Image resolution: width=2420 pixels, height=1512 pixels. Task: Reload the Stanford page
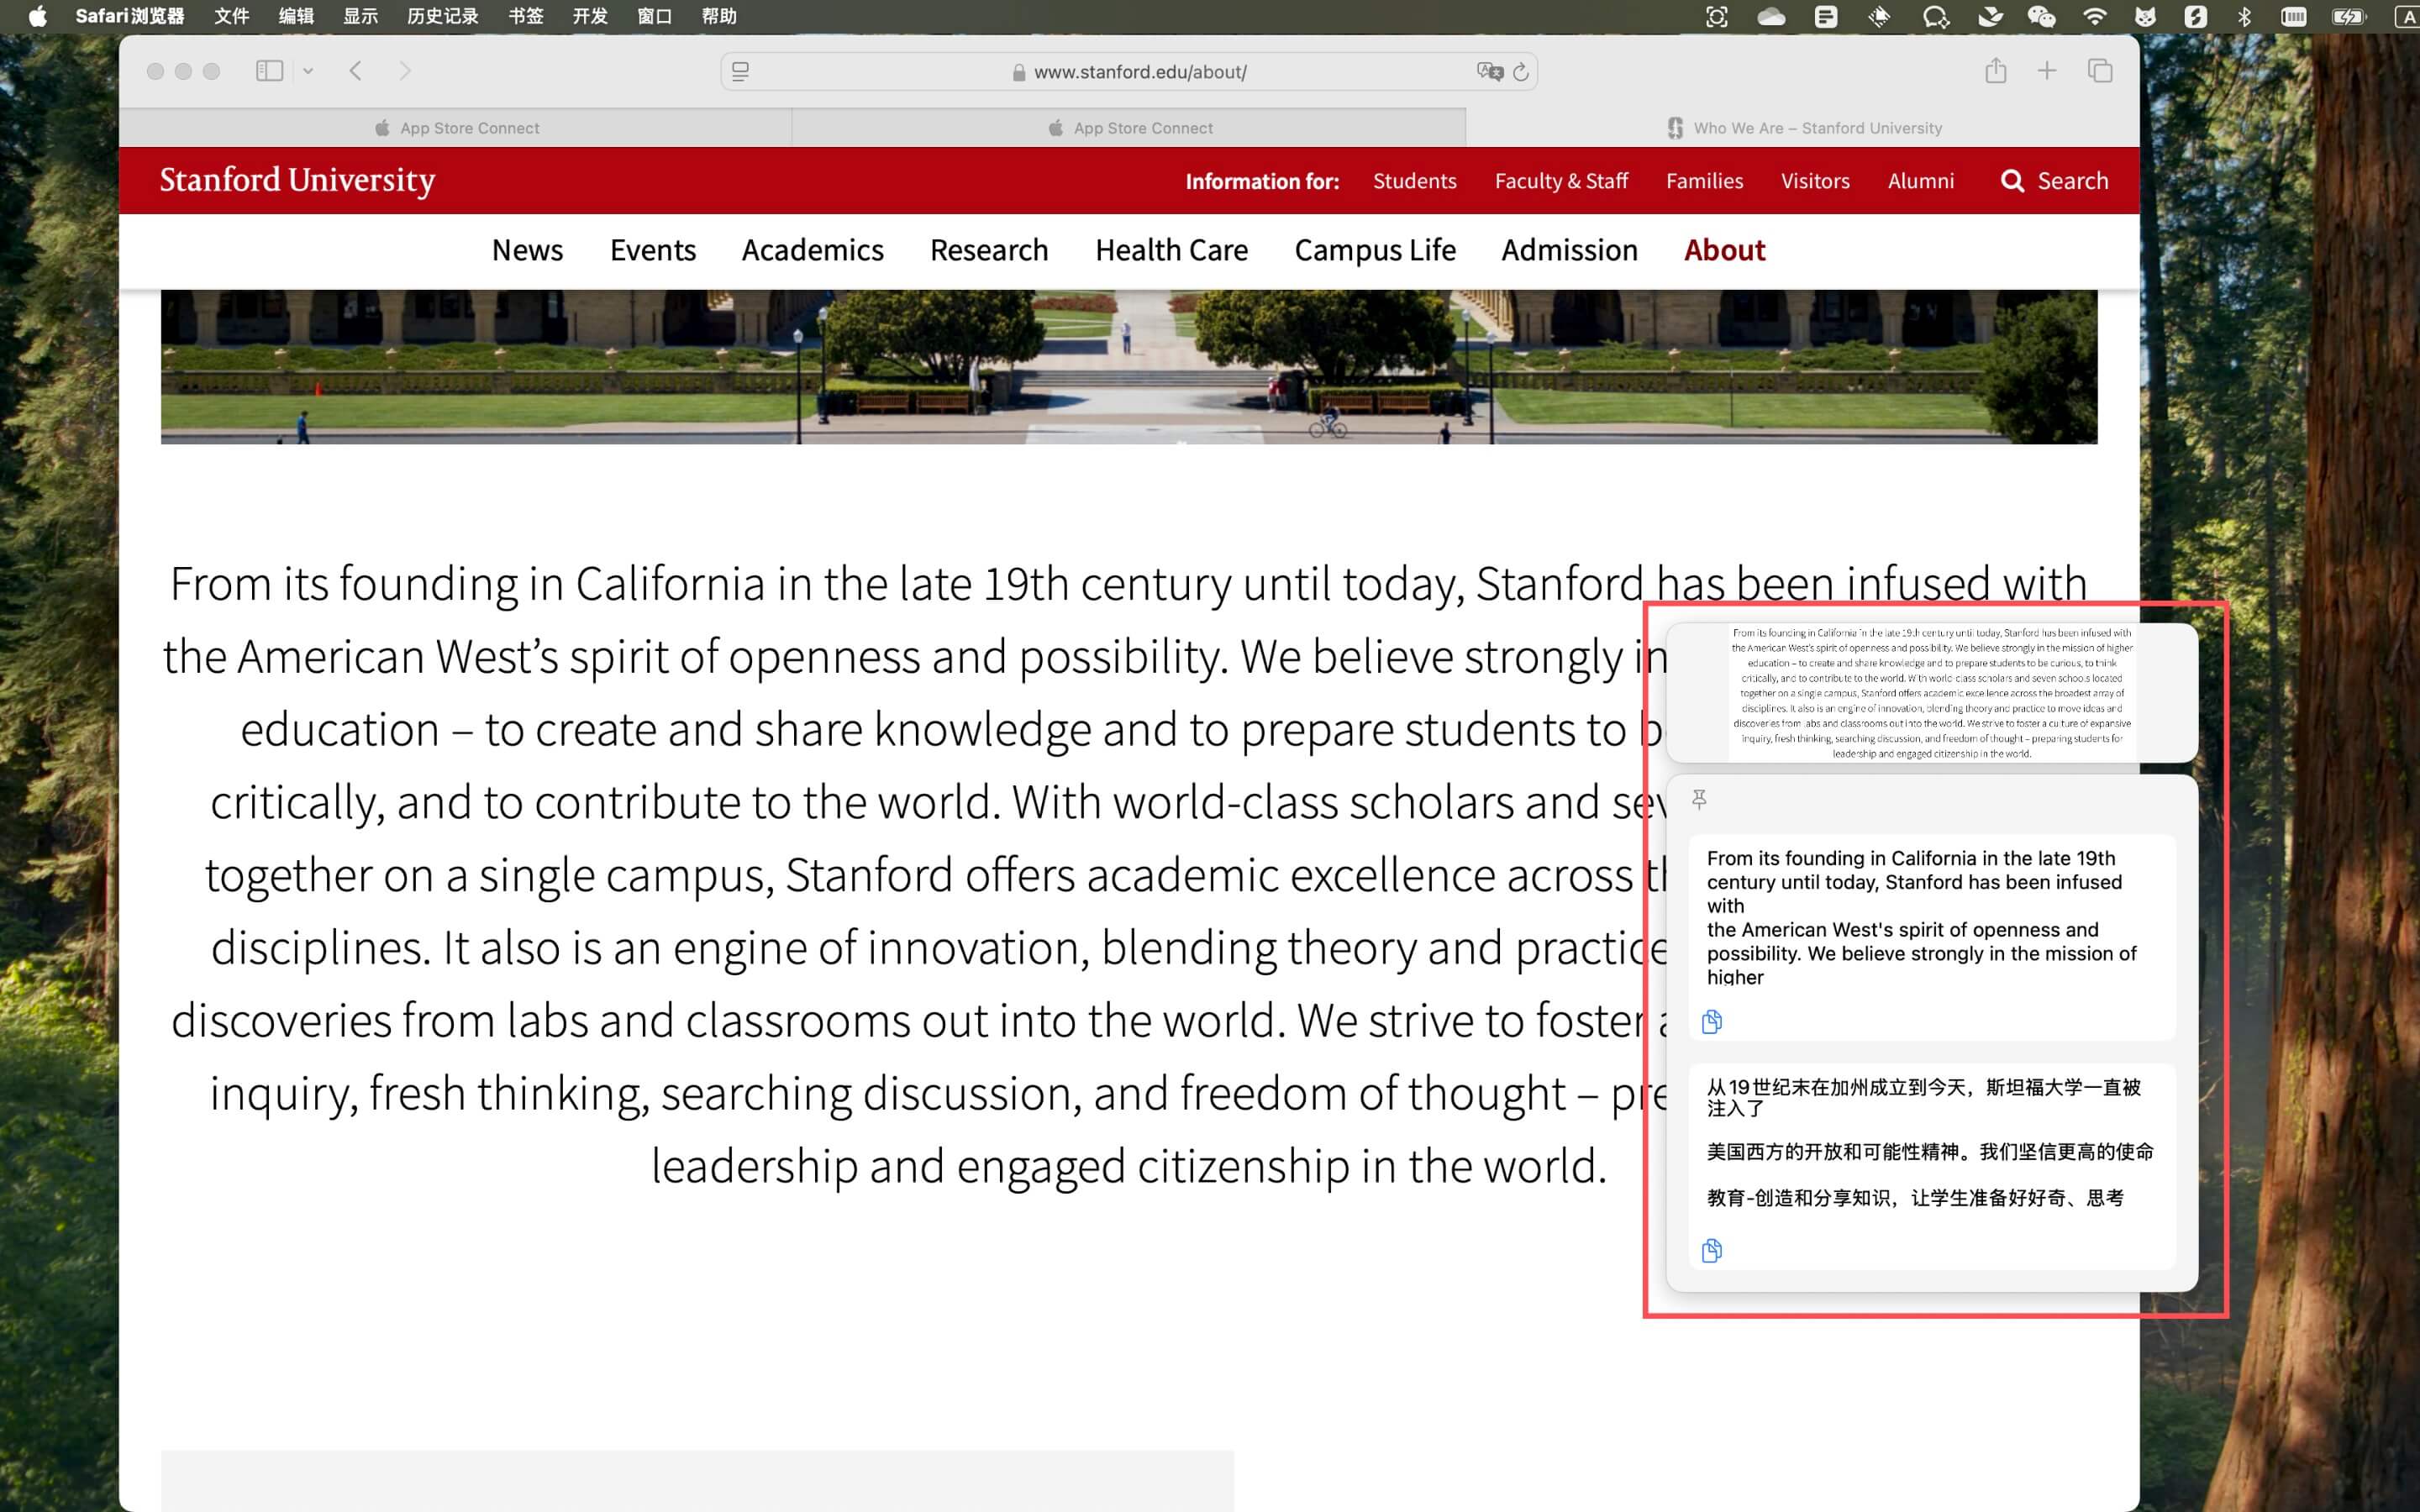1521,71
